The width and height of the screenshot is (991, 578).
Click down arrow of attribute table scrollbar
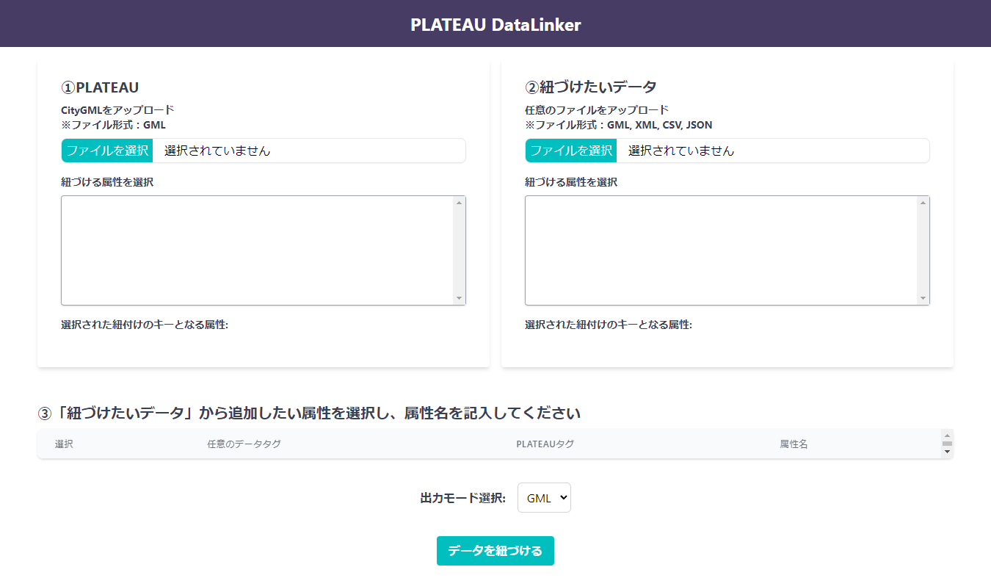[x=947, y=452]
